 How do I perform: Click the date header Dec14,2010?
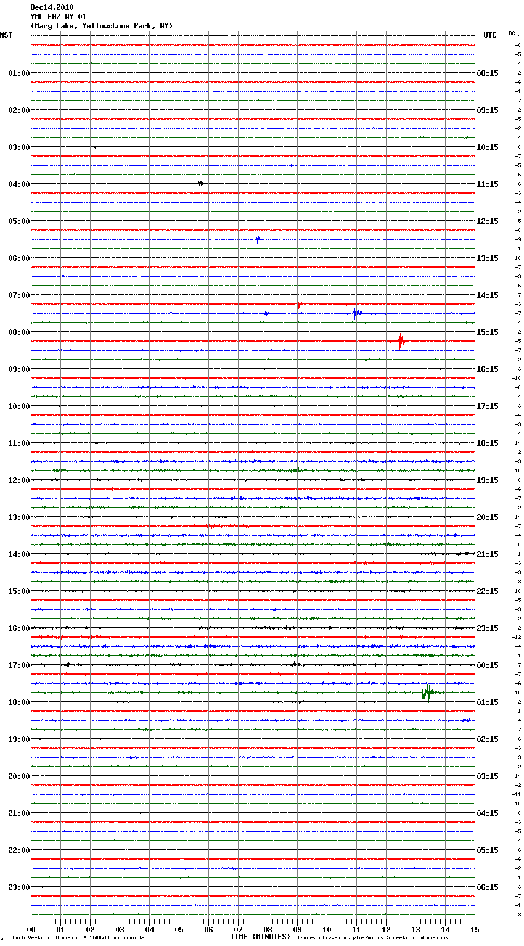[52, 7]
